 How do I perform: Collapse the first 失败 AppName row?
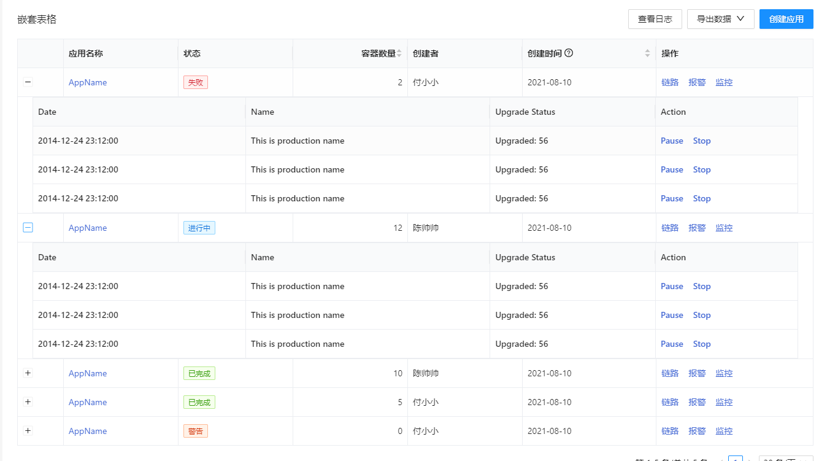(x=27, y=82)
